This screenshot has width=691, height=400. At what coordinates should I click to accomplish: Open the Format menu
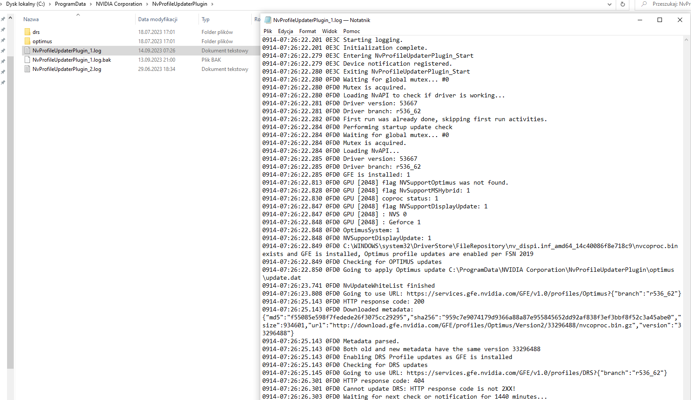pos(307,31)
